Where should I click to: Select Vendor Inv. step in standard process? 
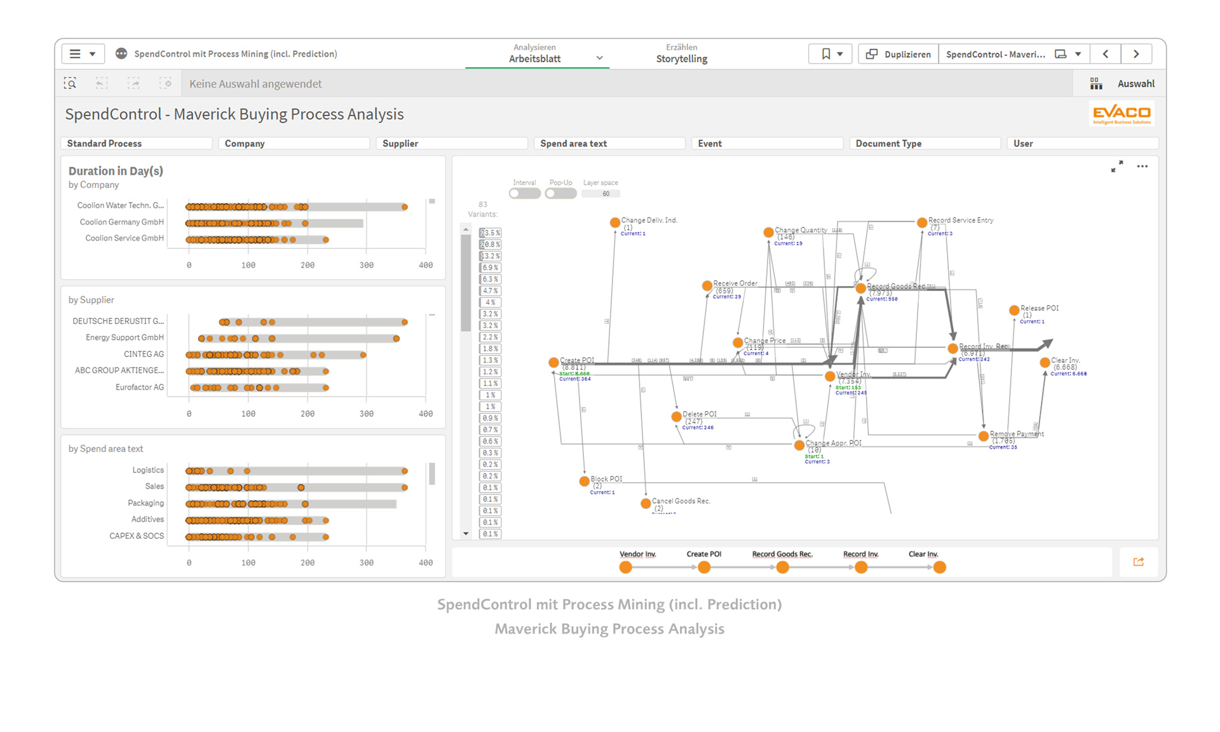tap(626, 567)
